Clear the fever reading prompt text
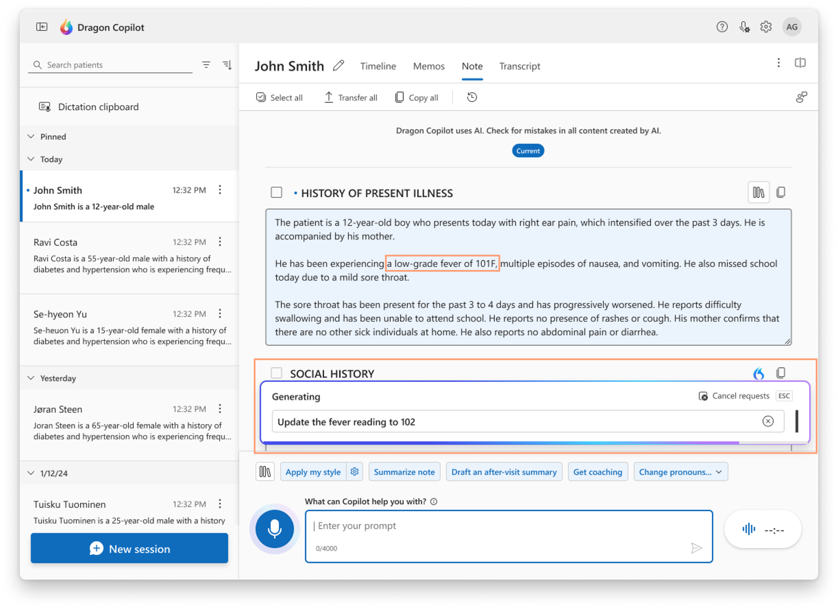 point(768,422)
